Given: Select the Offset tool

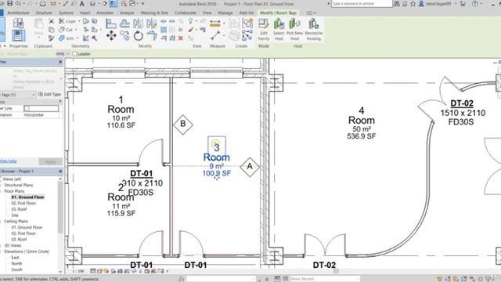Looking at the screenshot, I should tap(124, 23).
